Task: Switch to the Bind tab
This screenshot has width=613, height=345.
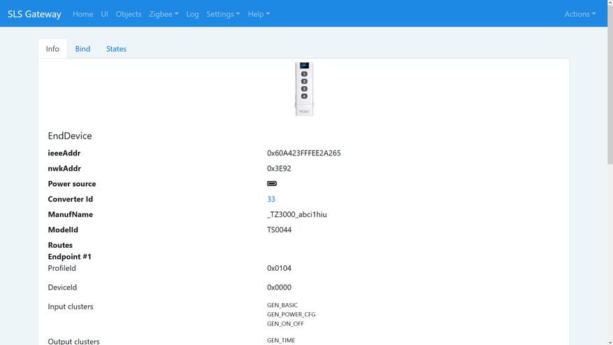Action: (x=82, y=49)
